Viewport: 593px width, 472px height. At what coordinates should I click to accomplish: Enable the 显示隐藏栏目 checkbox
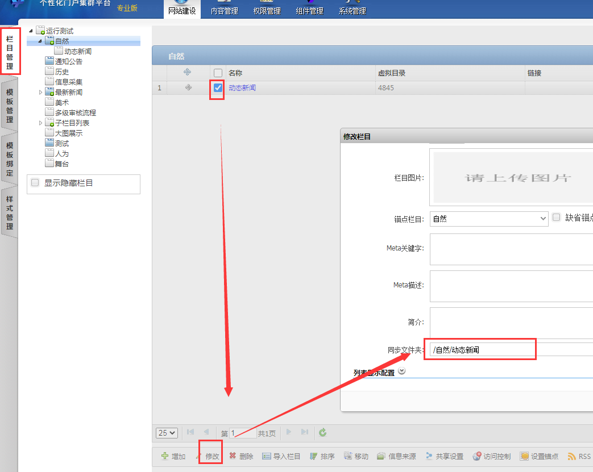pos(35,183)
